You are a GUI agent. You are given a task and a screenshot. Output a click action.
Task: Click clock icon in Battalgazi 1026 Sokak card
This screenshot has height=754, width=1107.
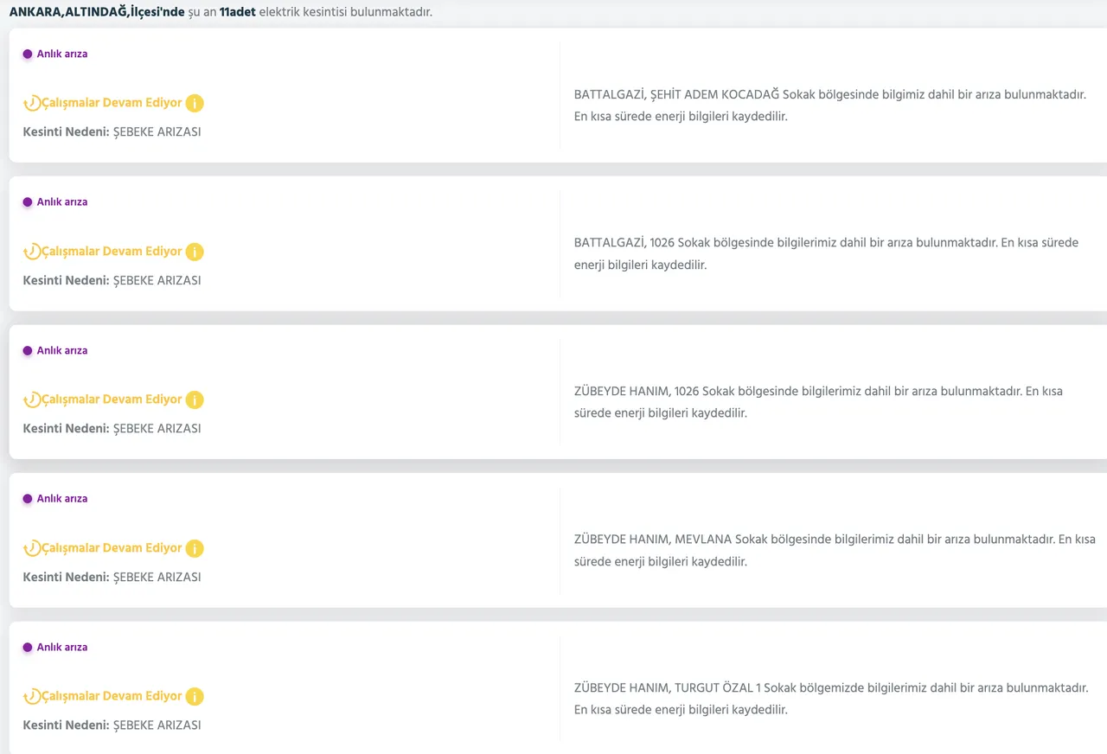point(32,252)
